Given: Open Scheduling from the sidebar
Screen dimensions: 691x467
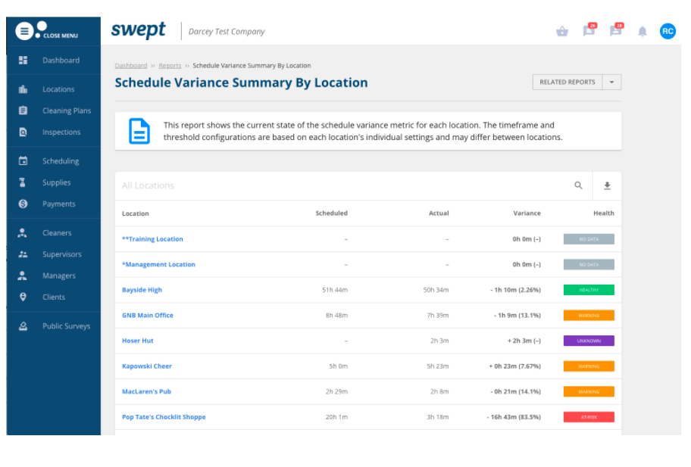Looking at the screenshot, I should [x=61, y=161].
